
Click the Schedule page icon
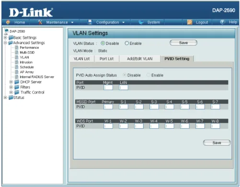click(x=16, y=67)
